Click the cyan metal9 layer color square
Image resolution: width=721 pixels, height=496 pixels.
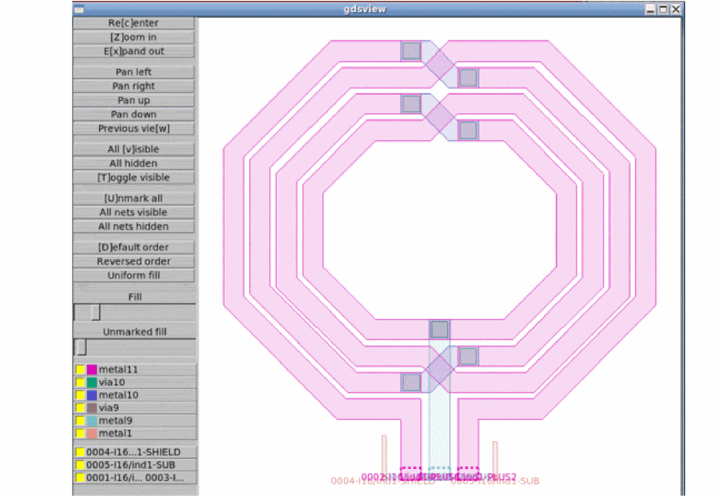[x=92, y=421]
